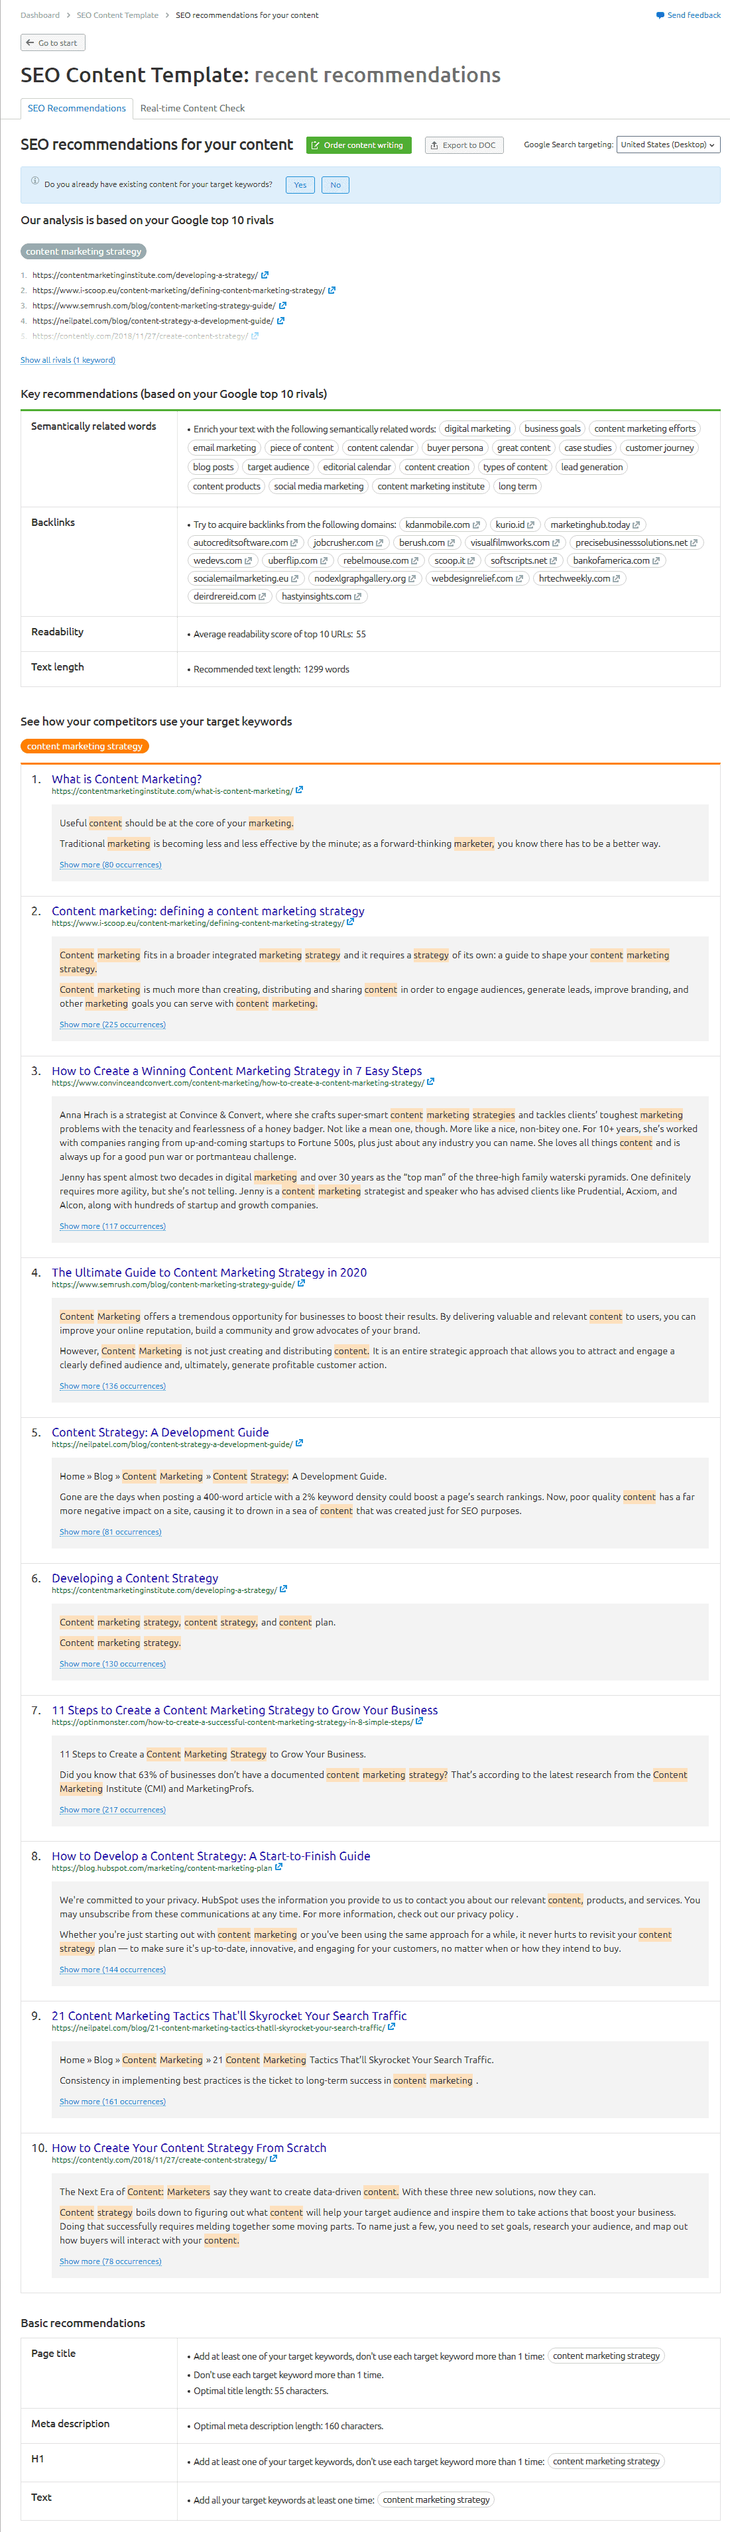Answer No to existing content question

[x=335, y=185]
